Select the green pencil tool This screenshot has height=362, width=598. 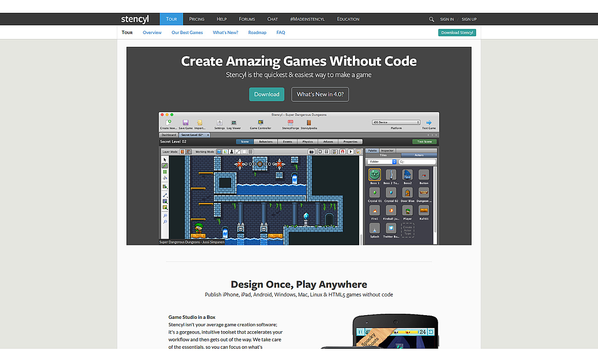(165, 166)
